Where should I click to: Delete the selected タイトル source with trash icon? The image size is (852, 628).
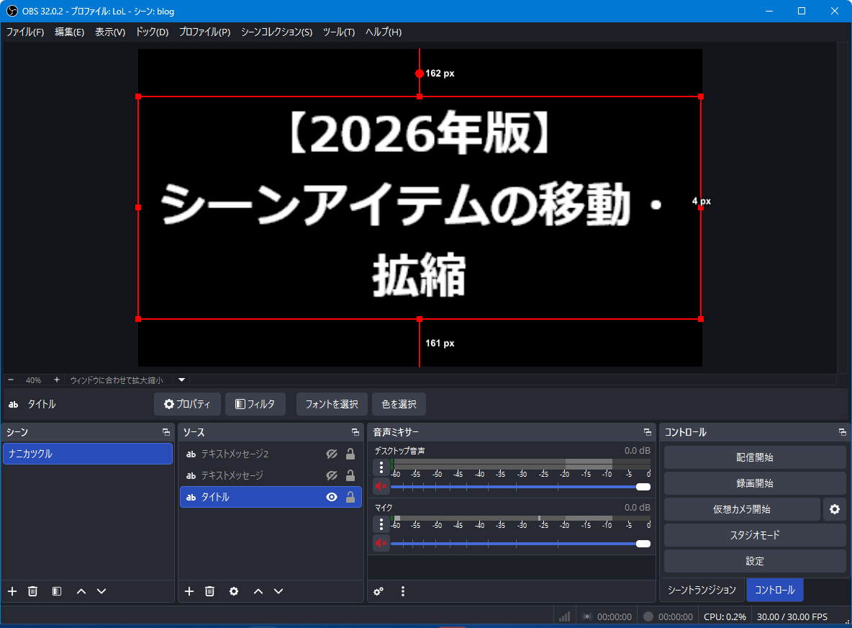click(x=209, y=591)
